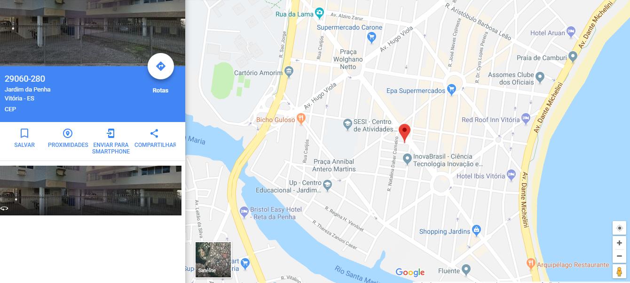Select Arquipélago Restaurante marker
This screenshot has width=630, height=283.
pyautogui.click(x=531, y=264)
